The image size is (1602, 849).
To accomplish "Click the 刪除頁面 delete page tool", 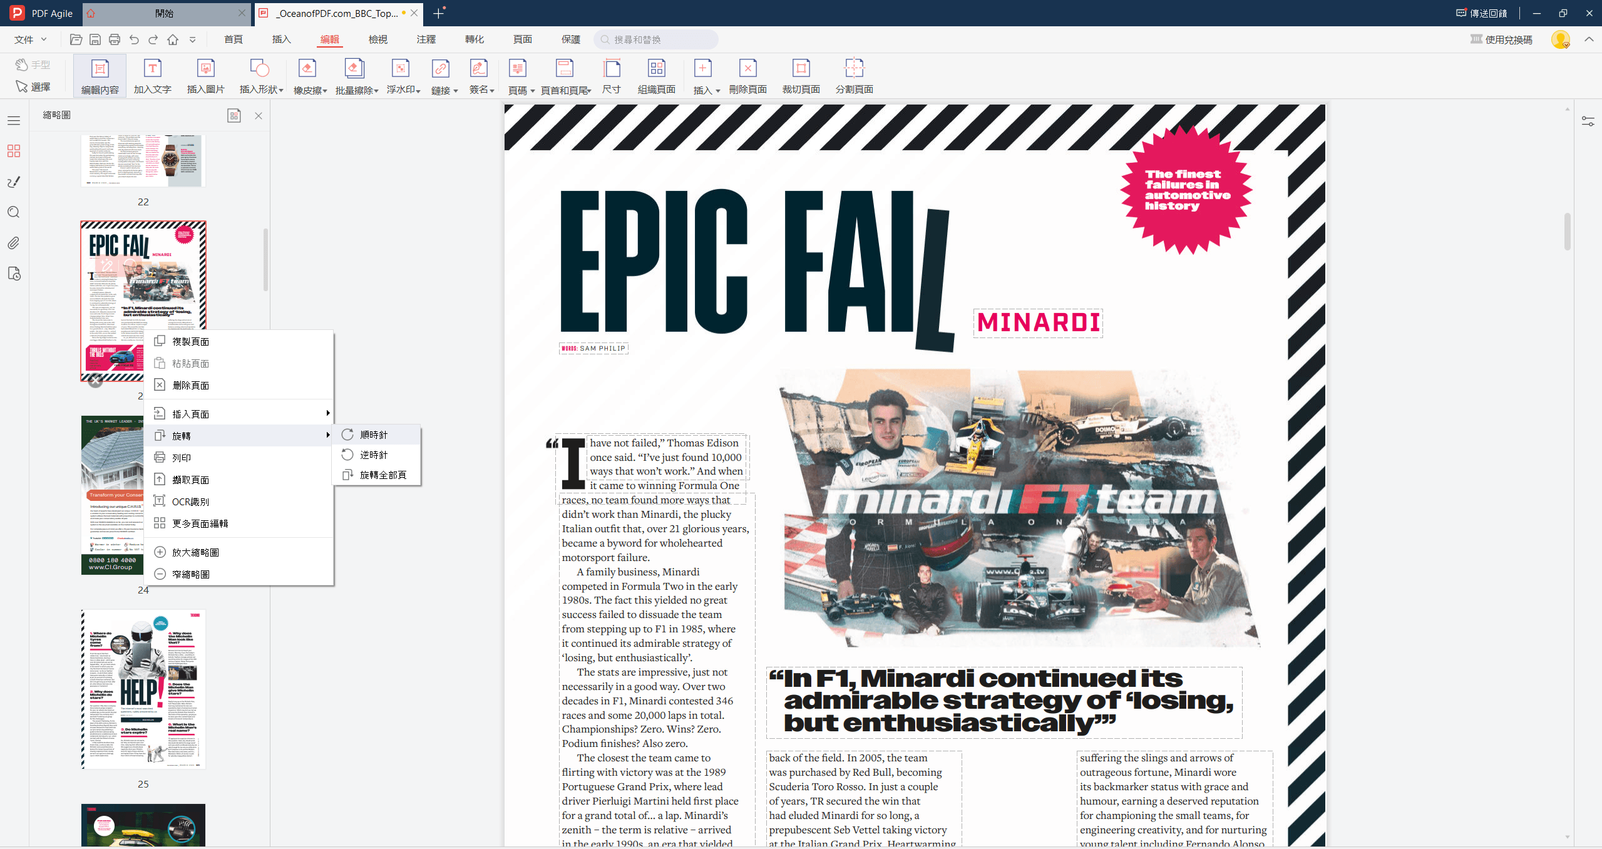I will pyautogui.click(x=747, y=76).
